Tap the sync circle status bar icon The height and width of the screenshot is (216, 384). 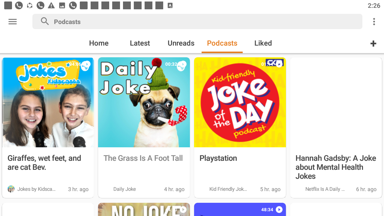pos(30,5)
